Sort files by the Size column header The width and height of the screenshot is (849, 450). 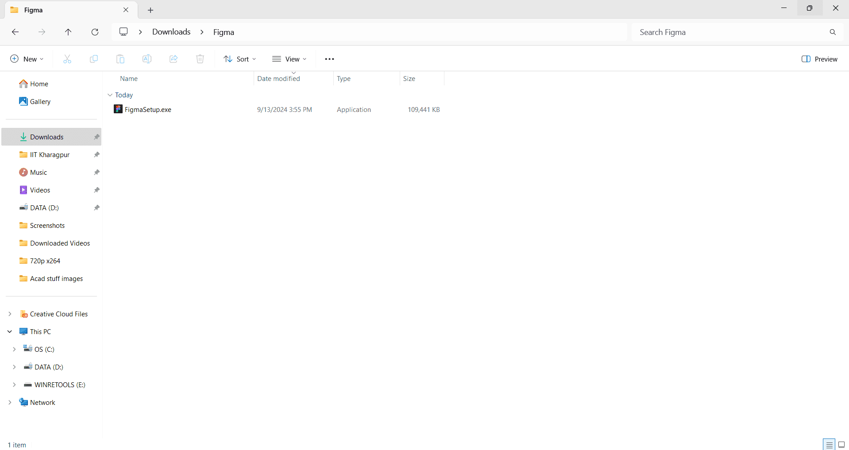click(x=409, y=78)
